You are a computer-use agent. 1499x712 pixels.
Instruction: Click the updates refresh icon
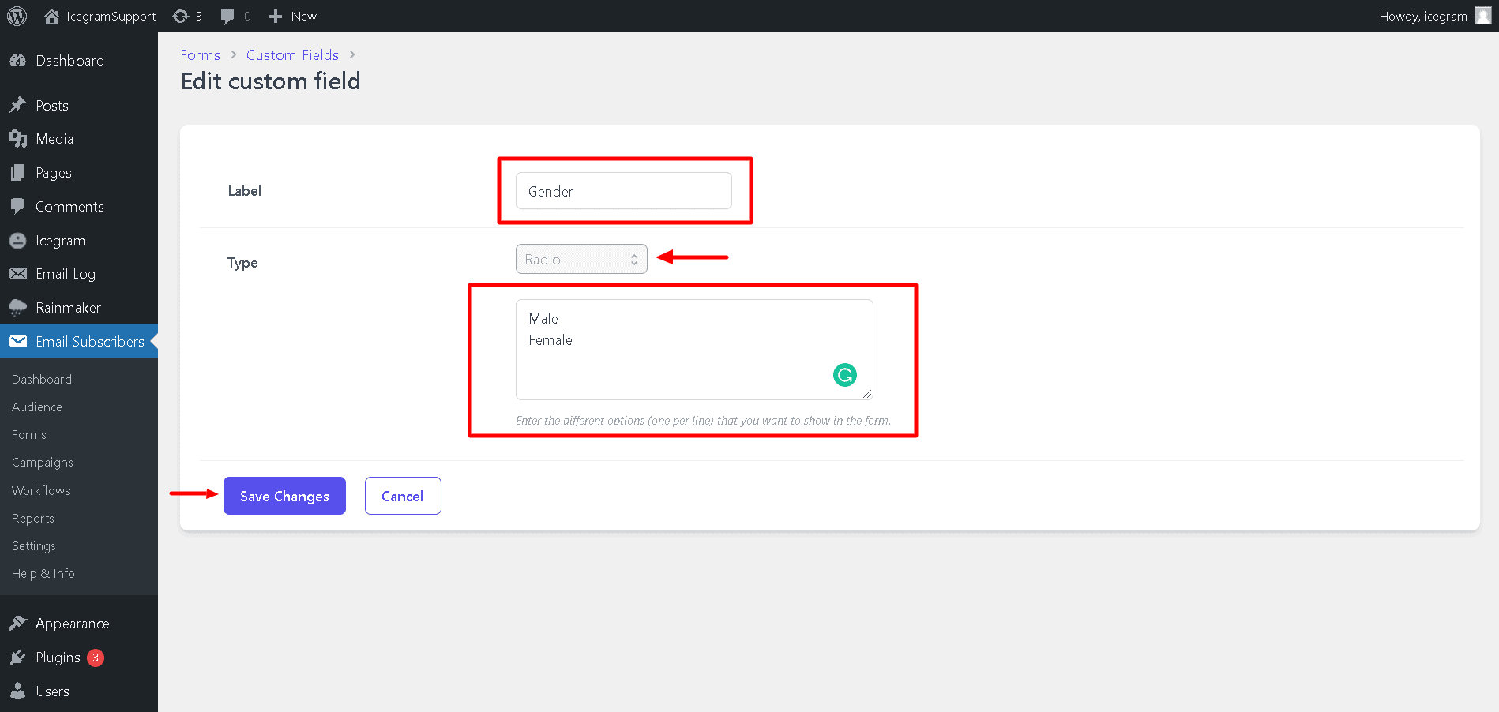coord(180,16)
